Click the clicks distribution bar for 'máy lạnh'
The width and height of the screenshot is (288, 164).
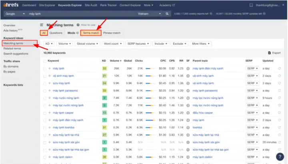tap(150, 69)
